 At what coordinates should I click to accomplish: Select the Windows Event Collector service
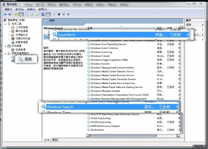click(133, 48)
